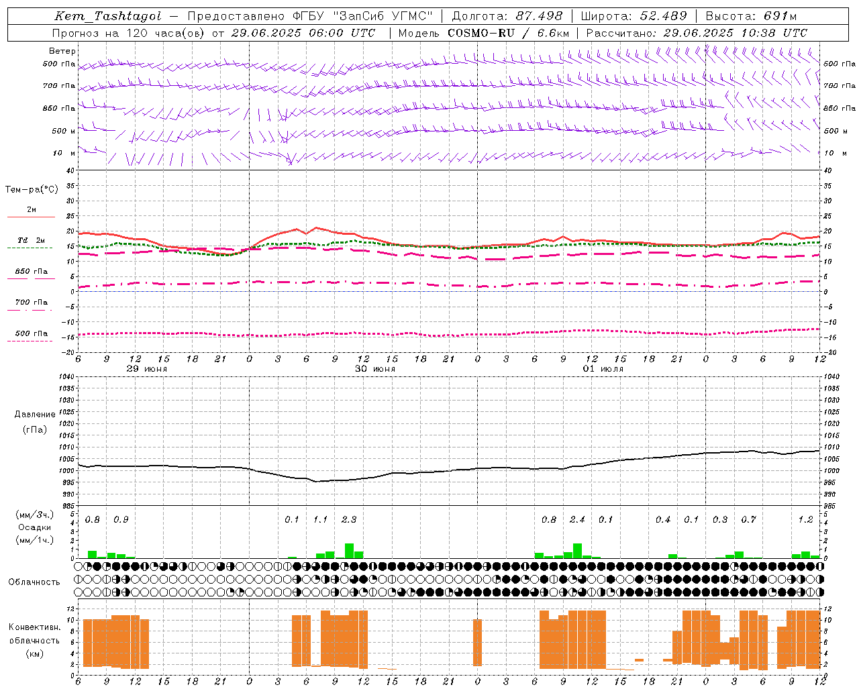The image size is (859, 687).
Task: Click the (км) unit label under convective cloudiness
Action: pos(35,653)
